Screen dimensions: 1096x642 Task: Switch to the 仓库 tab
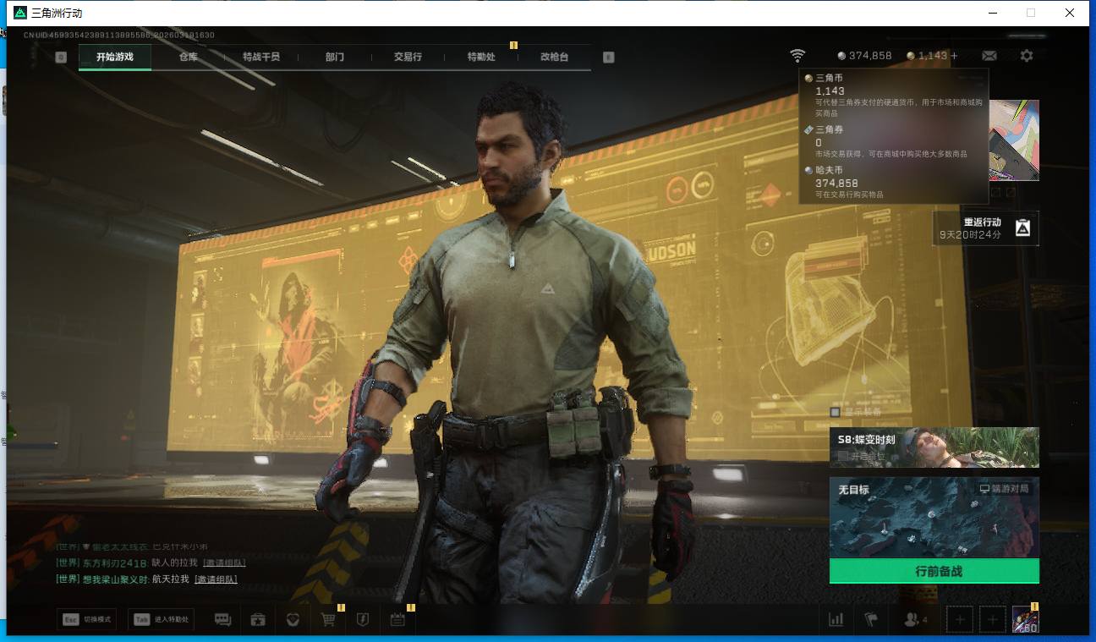point(188,57)
